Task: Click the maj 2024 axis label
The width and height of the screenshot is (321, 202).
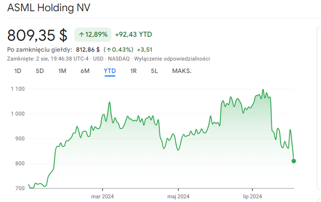Action: coord(178,196)
